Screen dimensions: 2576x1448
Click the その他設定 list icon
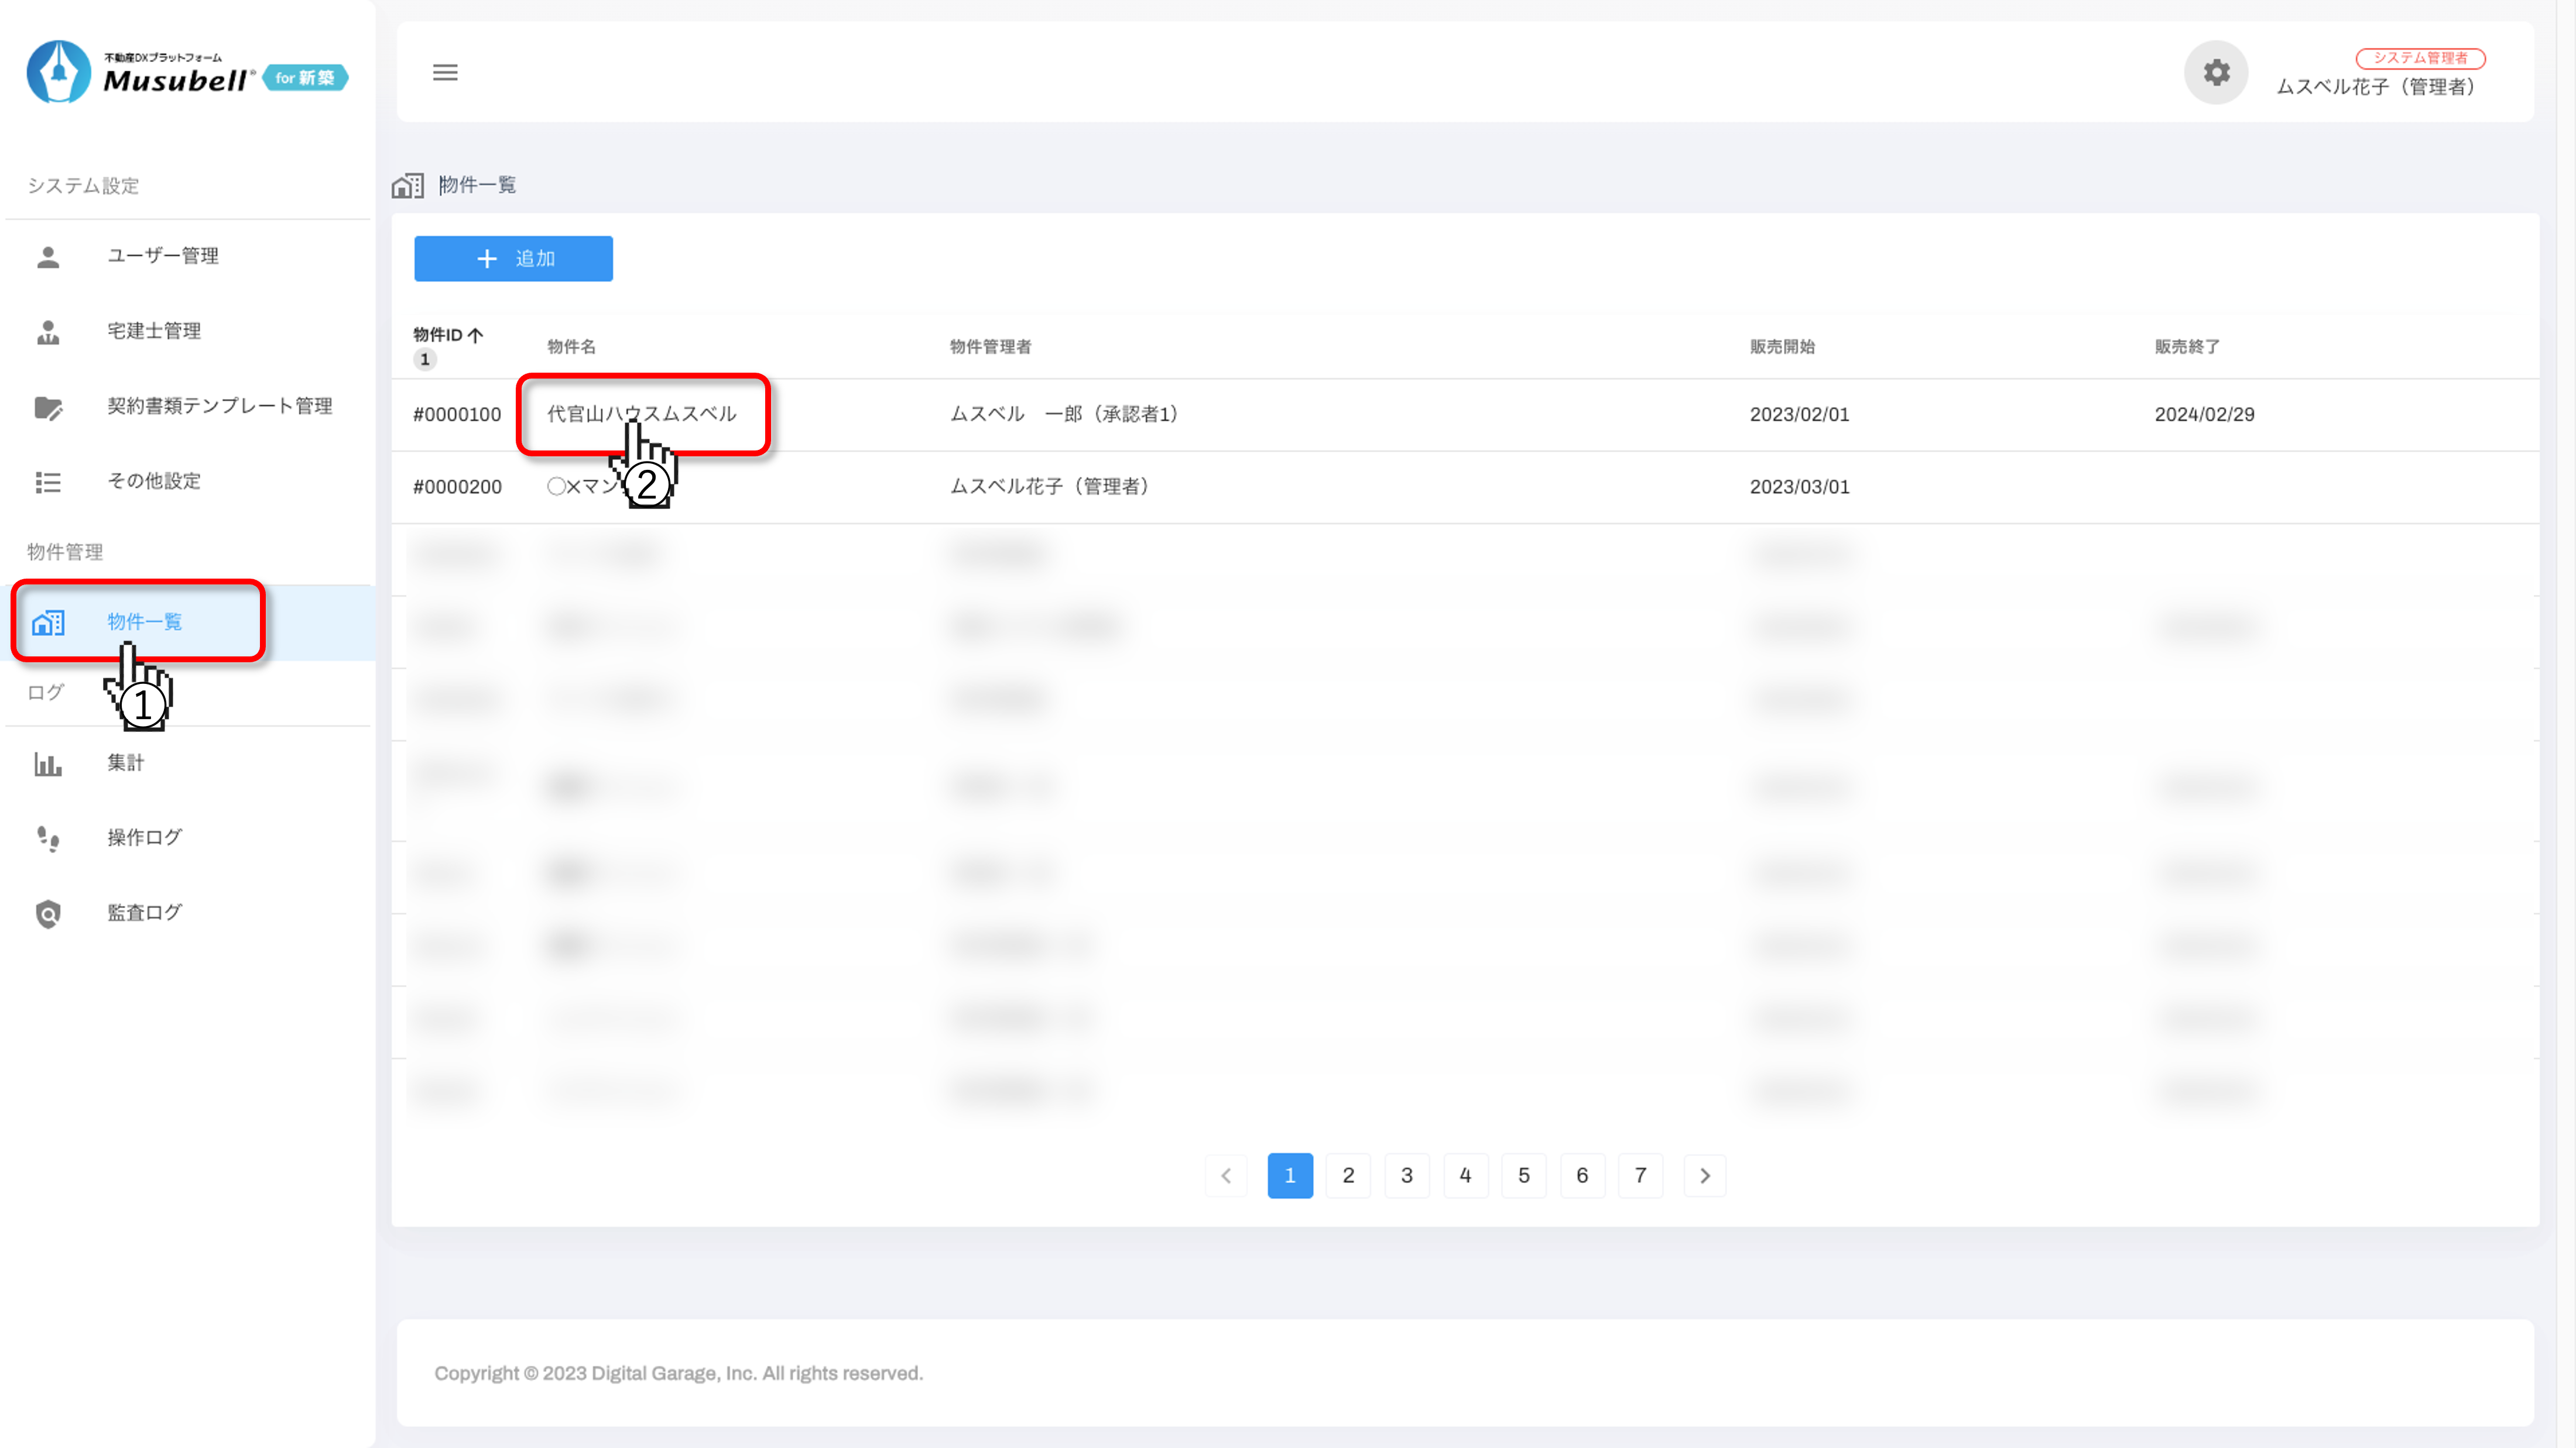[x=48, y=481]
